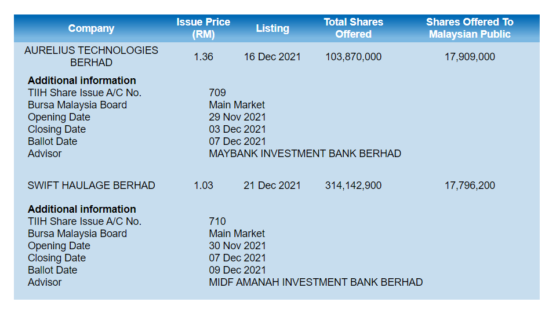The image size is (549, 324).
Task: Click public shares value 17,796,200
Action: click(x=470, y=185)
